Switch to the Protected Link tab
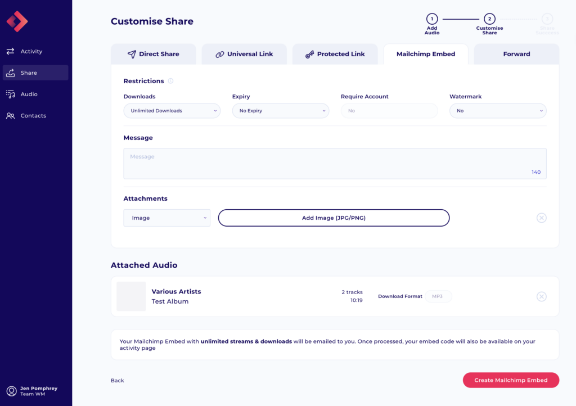This screenshot has height=406, width=576. [335, 53]
